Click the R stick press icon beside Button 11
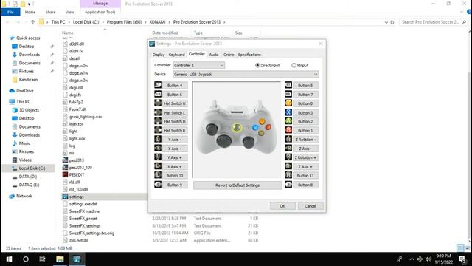Image resolution: width=472 pixels, height=266 pixels. pos(288,175)
